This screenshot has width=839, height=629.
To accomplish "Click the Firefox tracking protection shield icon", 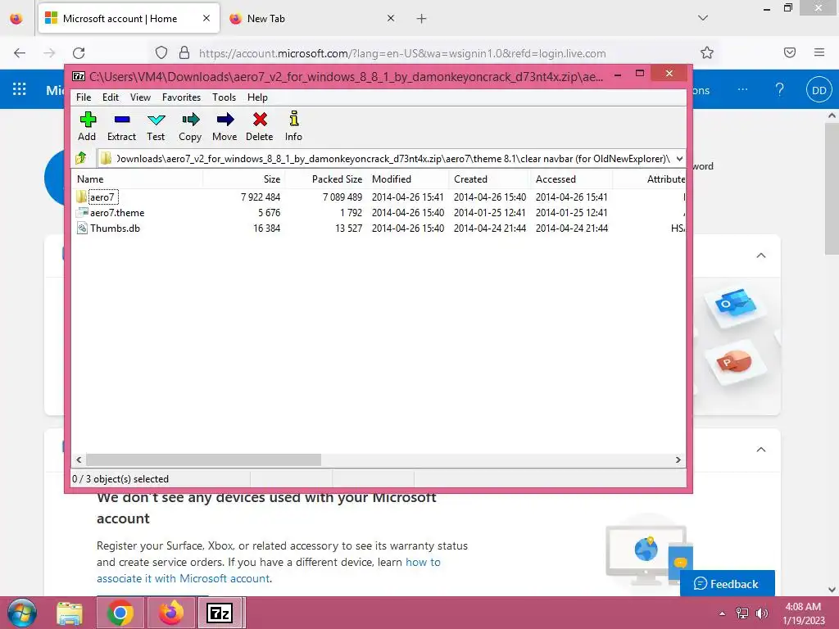I will [x=161, y=53].
